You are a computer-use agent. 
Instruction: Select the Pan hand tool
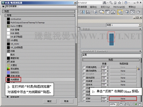(121, 104)
